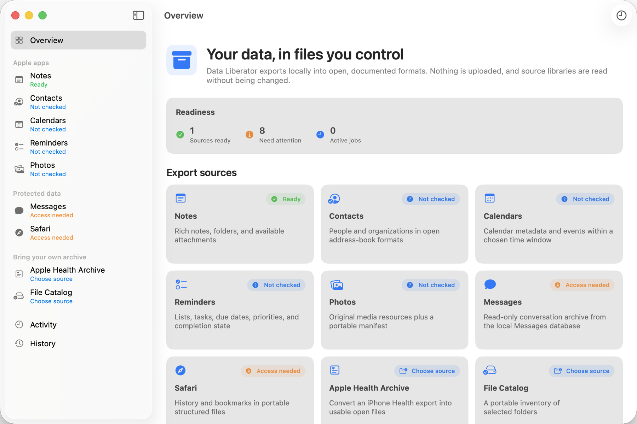Open Calendars in the sidebar
This screenshot has width=637, height=424.
48,120
